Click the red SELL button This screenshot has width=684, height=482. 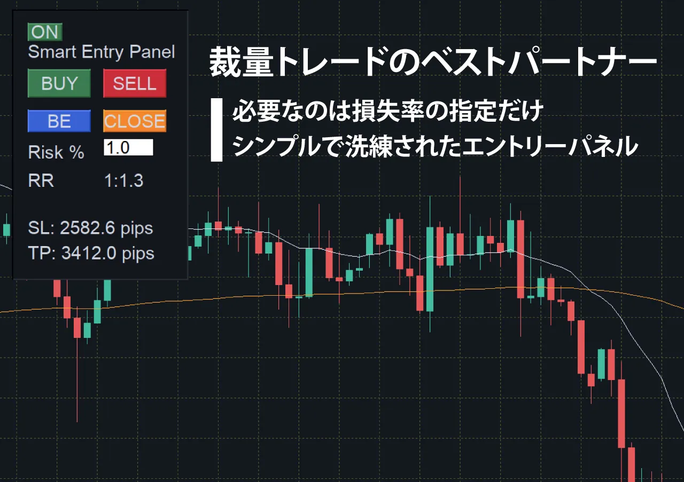pyautogui.click(x=135, y=84)
